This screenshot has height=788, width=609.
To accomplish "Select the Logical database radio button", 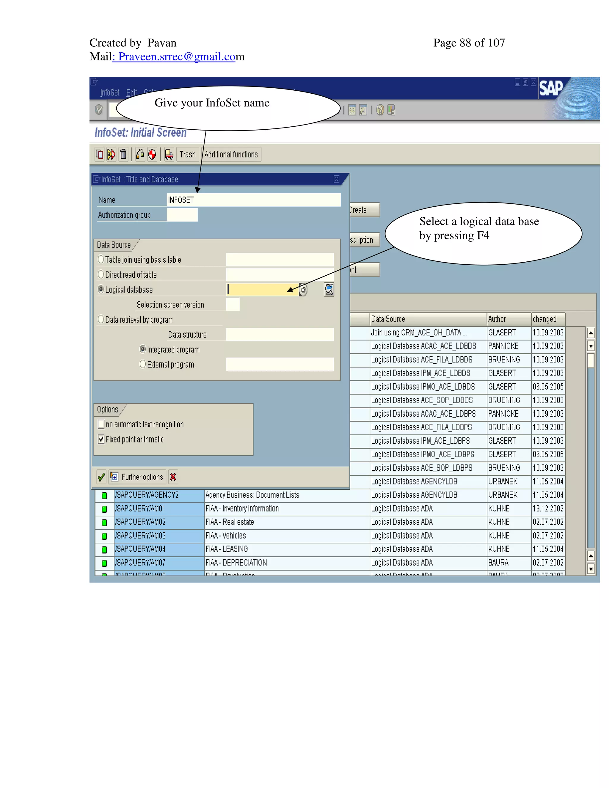I will point(101,289).
